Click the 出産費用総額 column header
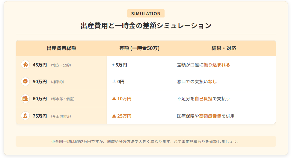The width and height of the screenshot is (291, 158). pyautogui.click(x=61, y=48)
